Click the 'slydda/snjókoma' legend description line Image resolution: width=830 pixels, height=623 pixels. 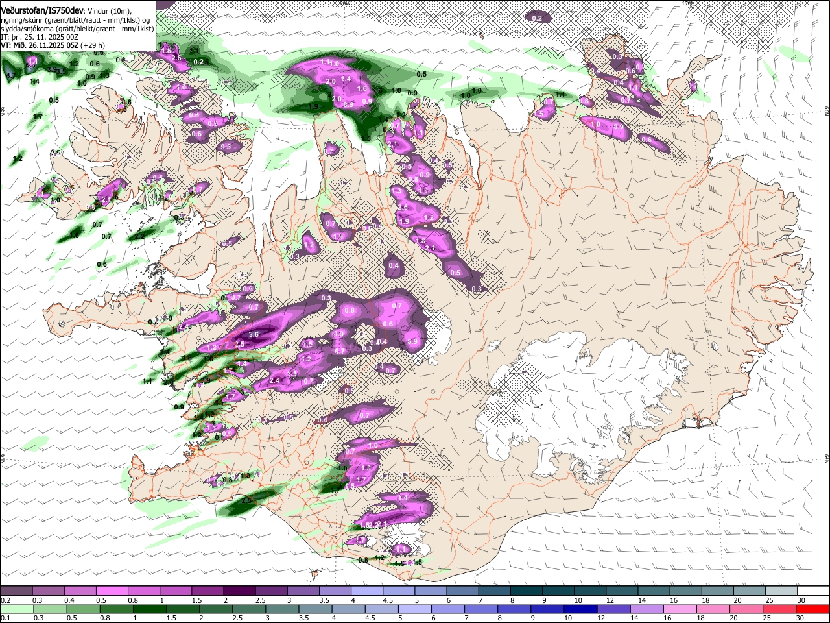click(x=77, y=29)
